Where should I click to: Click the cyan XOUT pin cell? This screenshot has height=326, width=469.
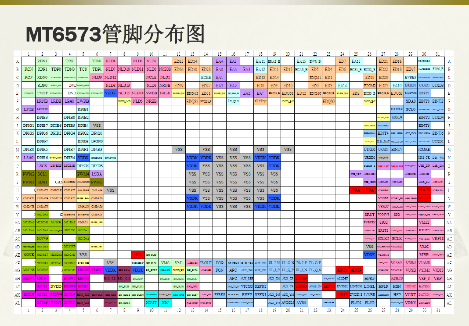[x=152, y=302]
